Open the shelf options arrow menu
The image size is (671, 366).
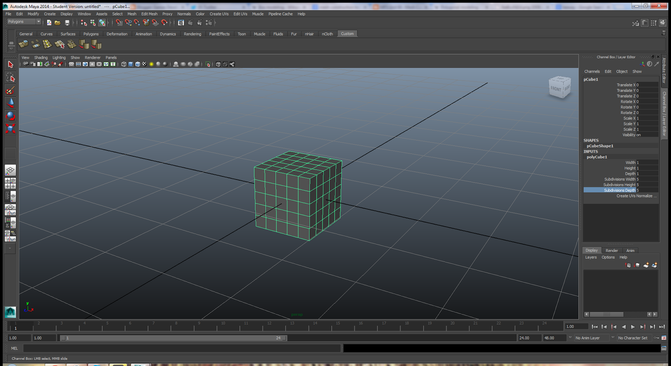coord(11,49)
